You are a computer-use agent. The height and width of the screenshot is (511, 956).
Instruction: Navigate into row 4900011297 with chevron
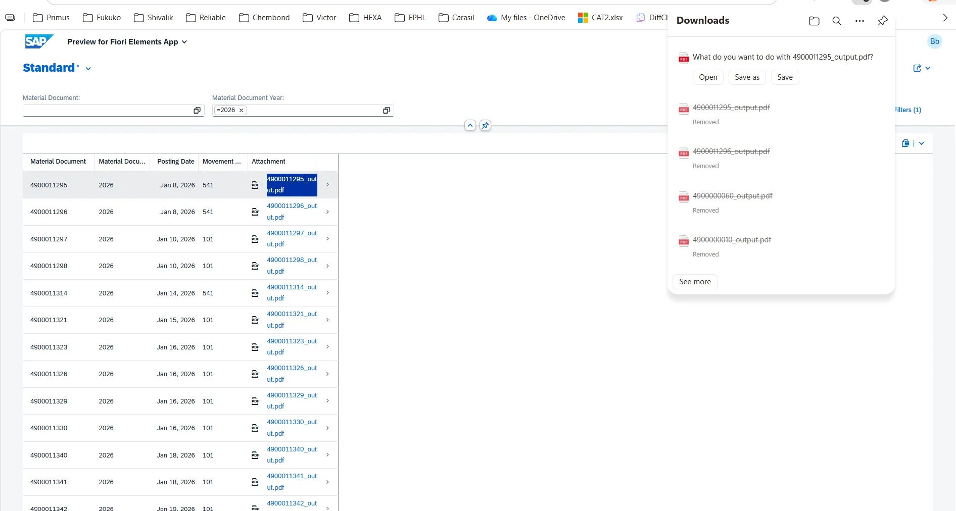pyautogui.click(x=327, y=239)
